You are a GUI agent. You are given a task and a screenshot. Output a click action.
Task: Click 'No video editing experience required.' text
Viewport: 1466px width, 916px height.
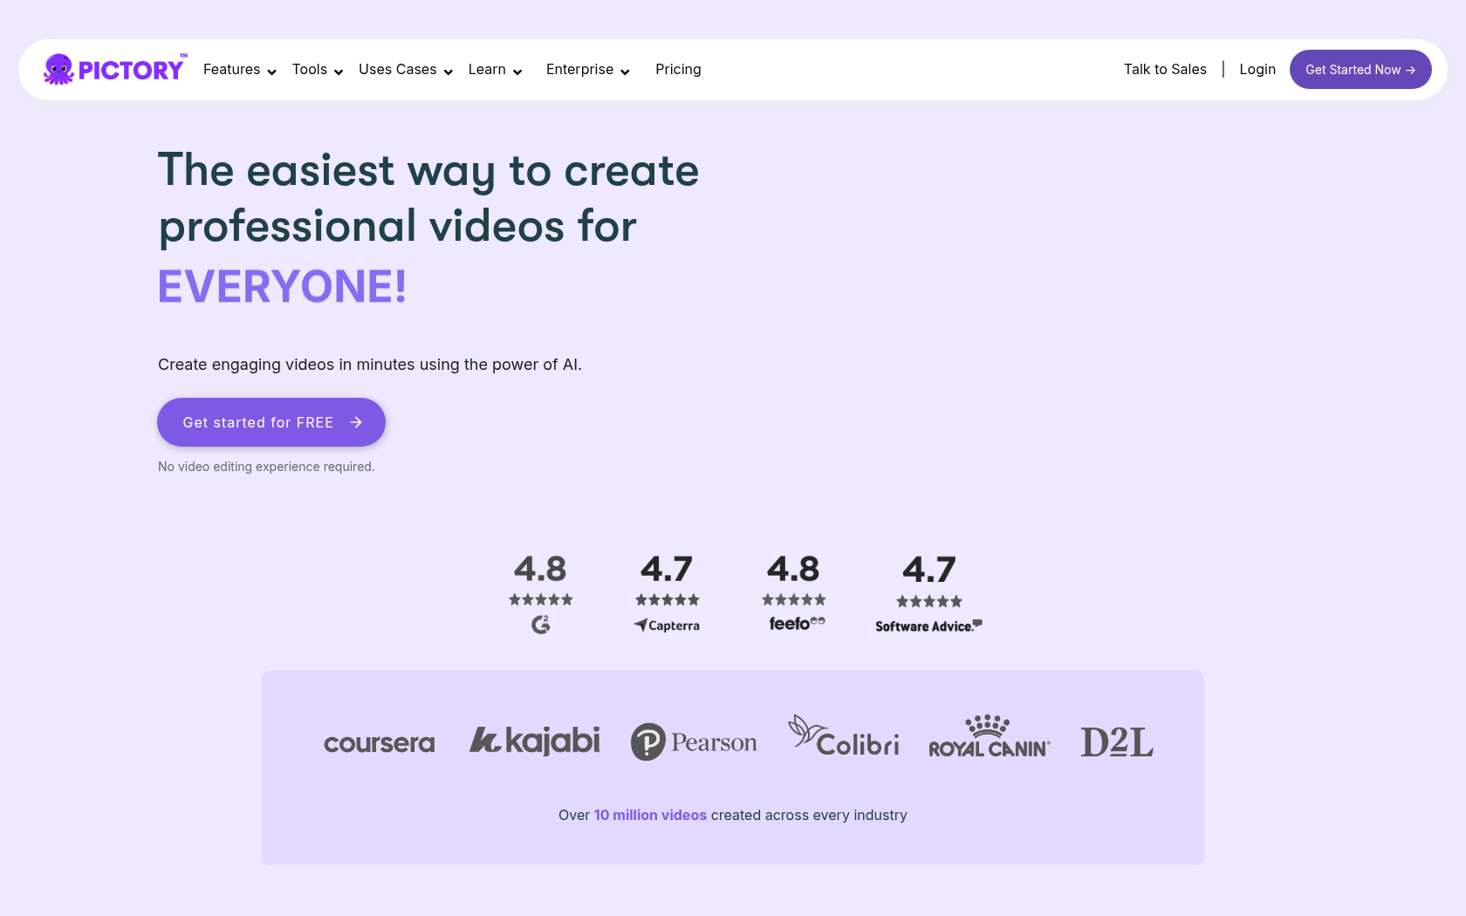[x=266, y=467]
